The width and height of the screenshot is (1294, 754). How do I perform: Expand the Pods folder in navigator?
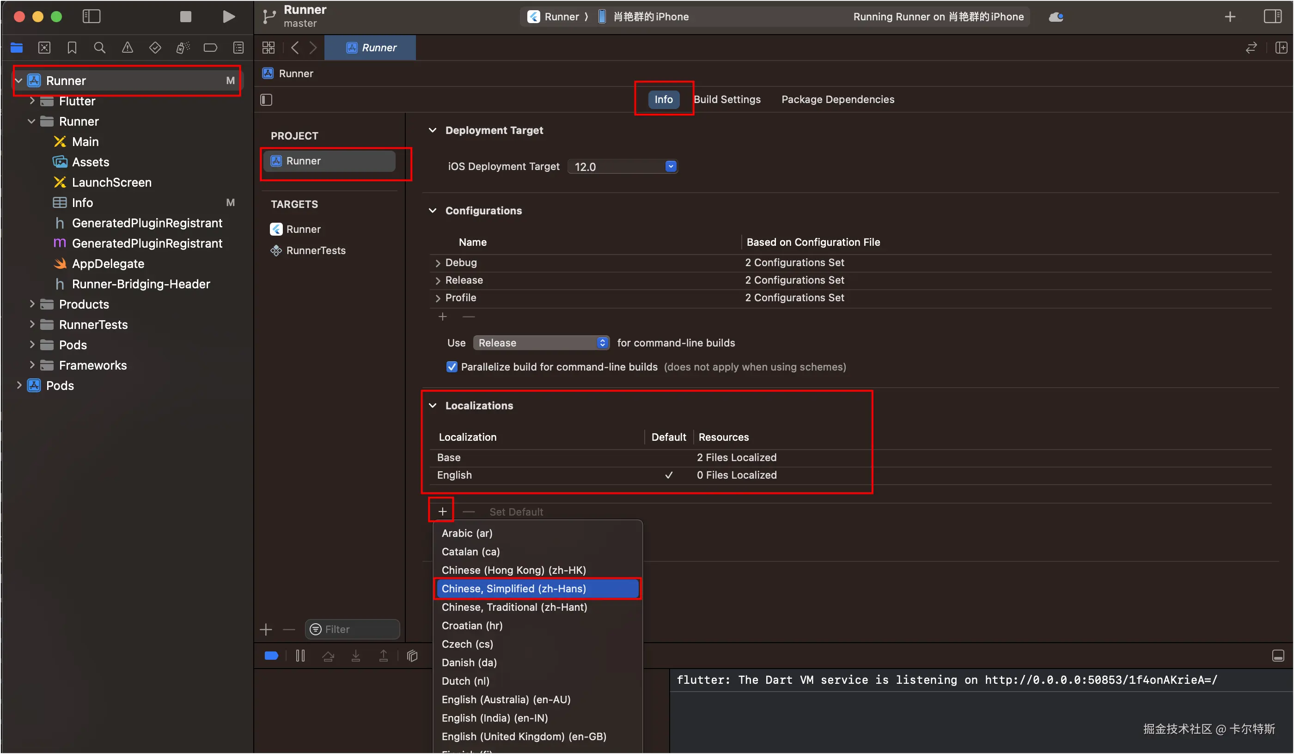pyautogui.click(x=32, y=344)
